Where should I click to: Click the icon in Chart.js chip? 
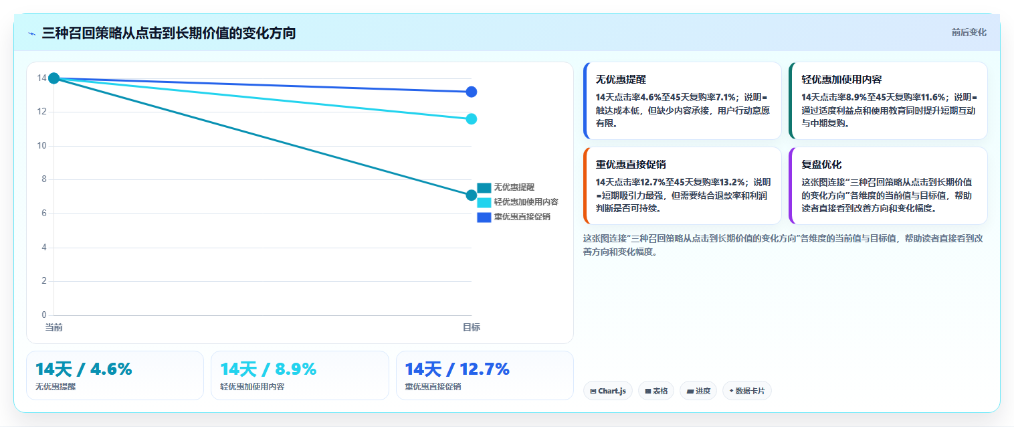tap(593, 391)
